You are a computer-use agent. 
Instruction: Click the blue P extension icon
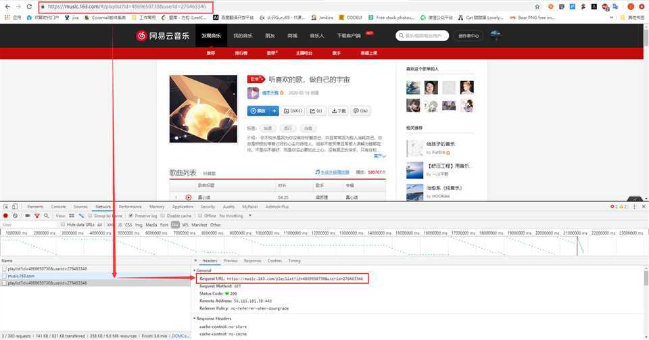[x=573, y=7]
